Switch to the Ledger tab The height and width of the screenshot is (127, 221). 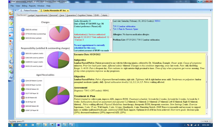tap(31, 15)
